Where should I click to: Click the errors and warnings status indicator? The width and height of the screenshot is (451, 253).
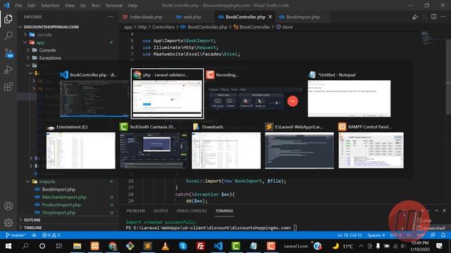(x=51, y=235)
